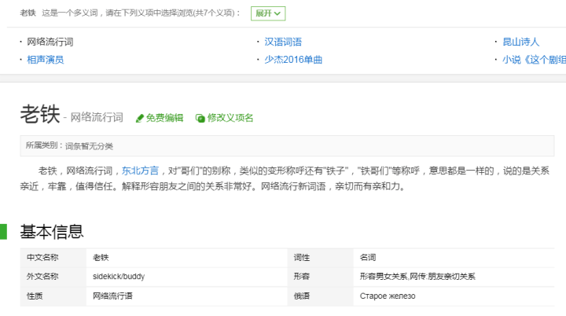Click the 所属类别 category box
This screenshot has width=566, height=316.
tap(287, 146)
